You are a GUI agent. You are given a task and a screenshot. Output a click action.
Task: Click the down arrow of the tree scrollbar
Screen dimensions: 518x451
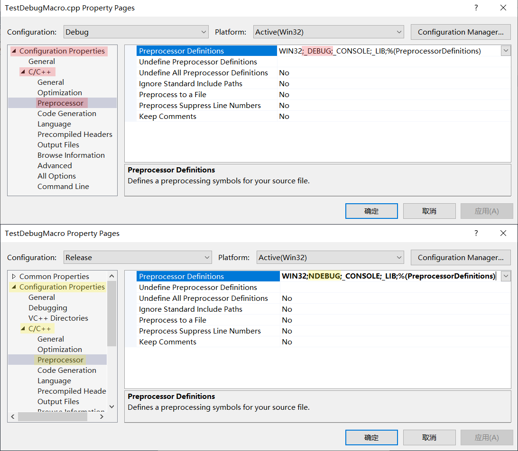click(111, 406)
